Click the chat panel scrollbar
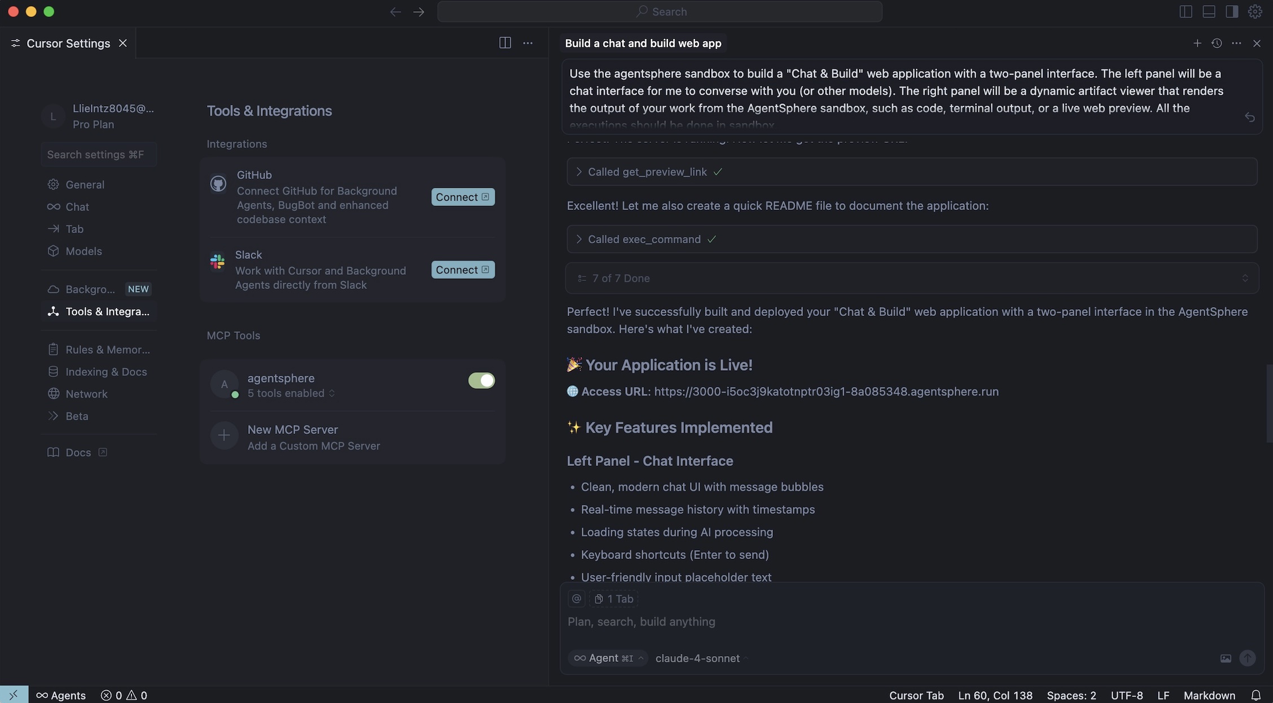1273x703 pixels. click(1269, 403)
